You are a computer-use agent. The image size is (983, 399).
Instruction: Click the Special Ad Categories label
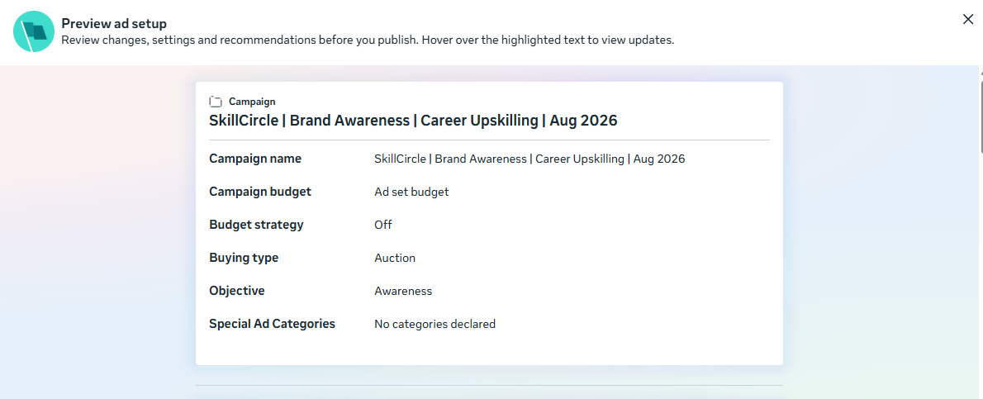pyautogui.click(x=272, y=324)
